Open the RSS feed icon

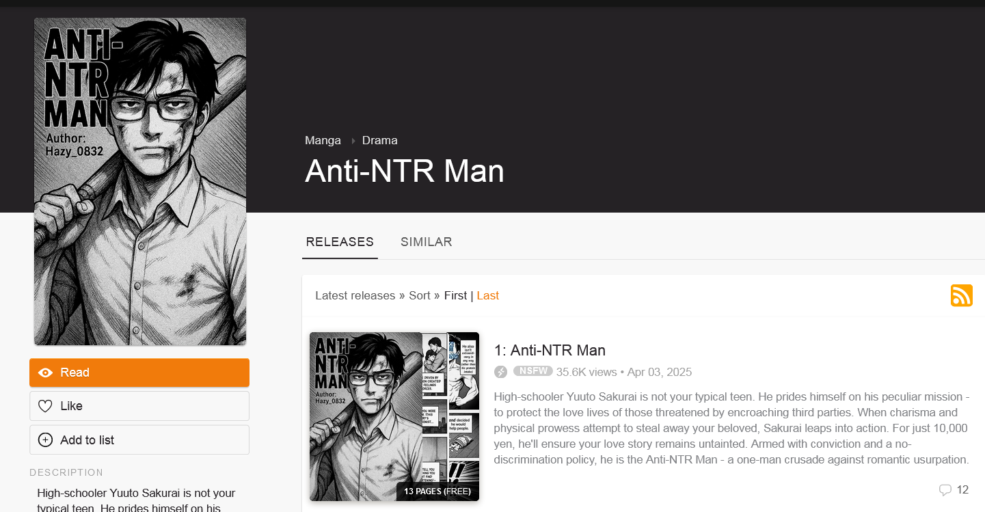point(961,295)
